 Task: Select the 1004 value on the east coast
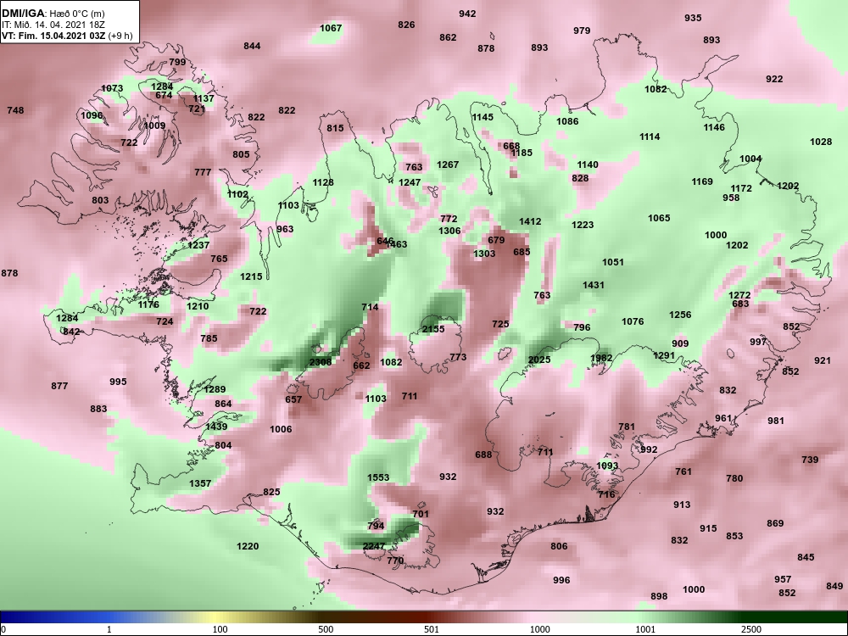(x=750, y=159)
